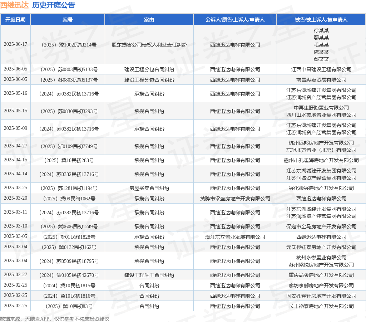
Task: Select date cell 2025-04-14
Action: tap(15, 174)
